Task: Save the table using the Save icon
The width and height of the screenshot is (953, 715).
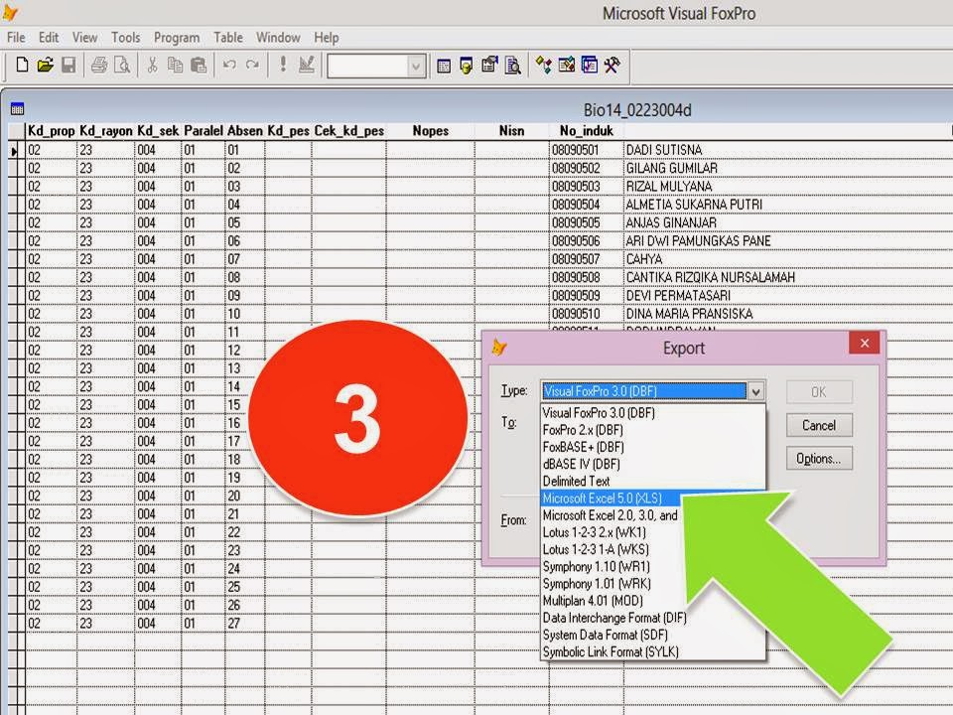Action: click(x=70, y=66)
